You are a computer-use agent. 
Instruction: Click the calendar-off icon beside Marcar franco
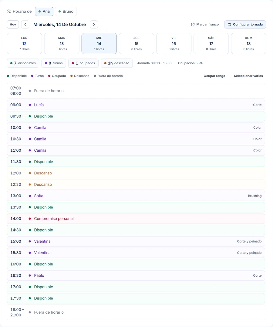coord(193,24)
